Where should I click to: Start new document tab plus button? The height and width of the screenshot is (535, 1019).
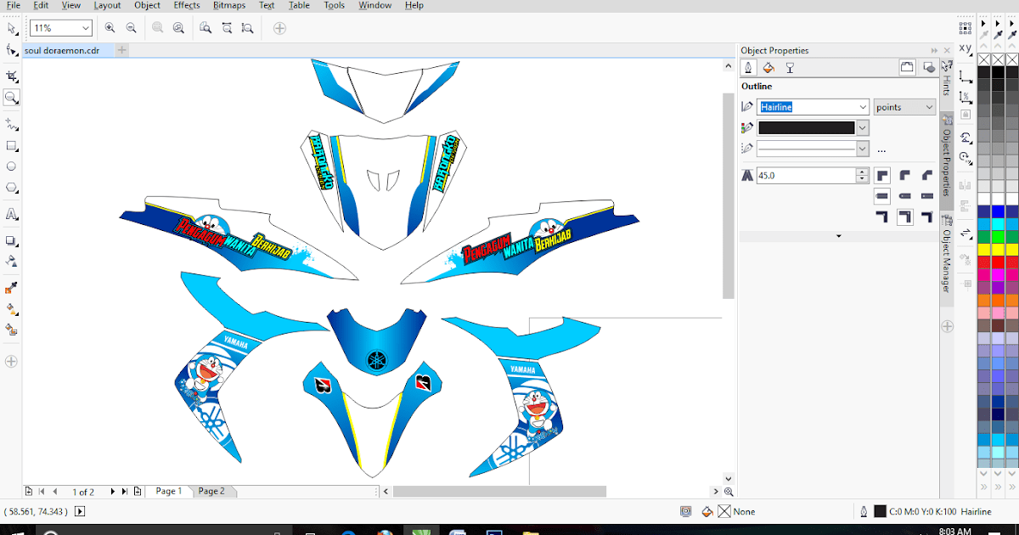click(122, 50)
